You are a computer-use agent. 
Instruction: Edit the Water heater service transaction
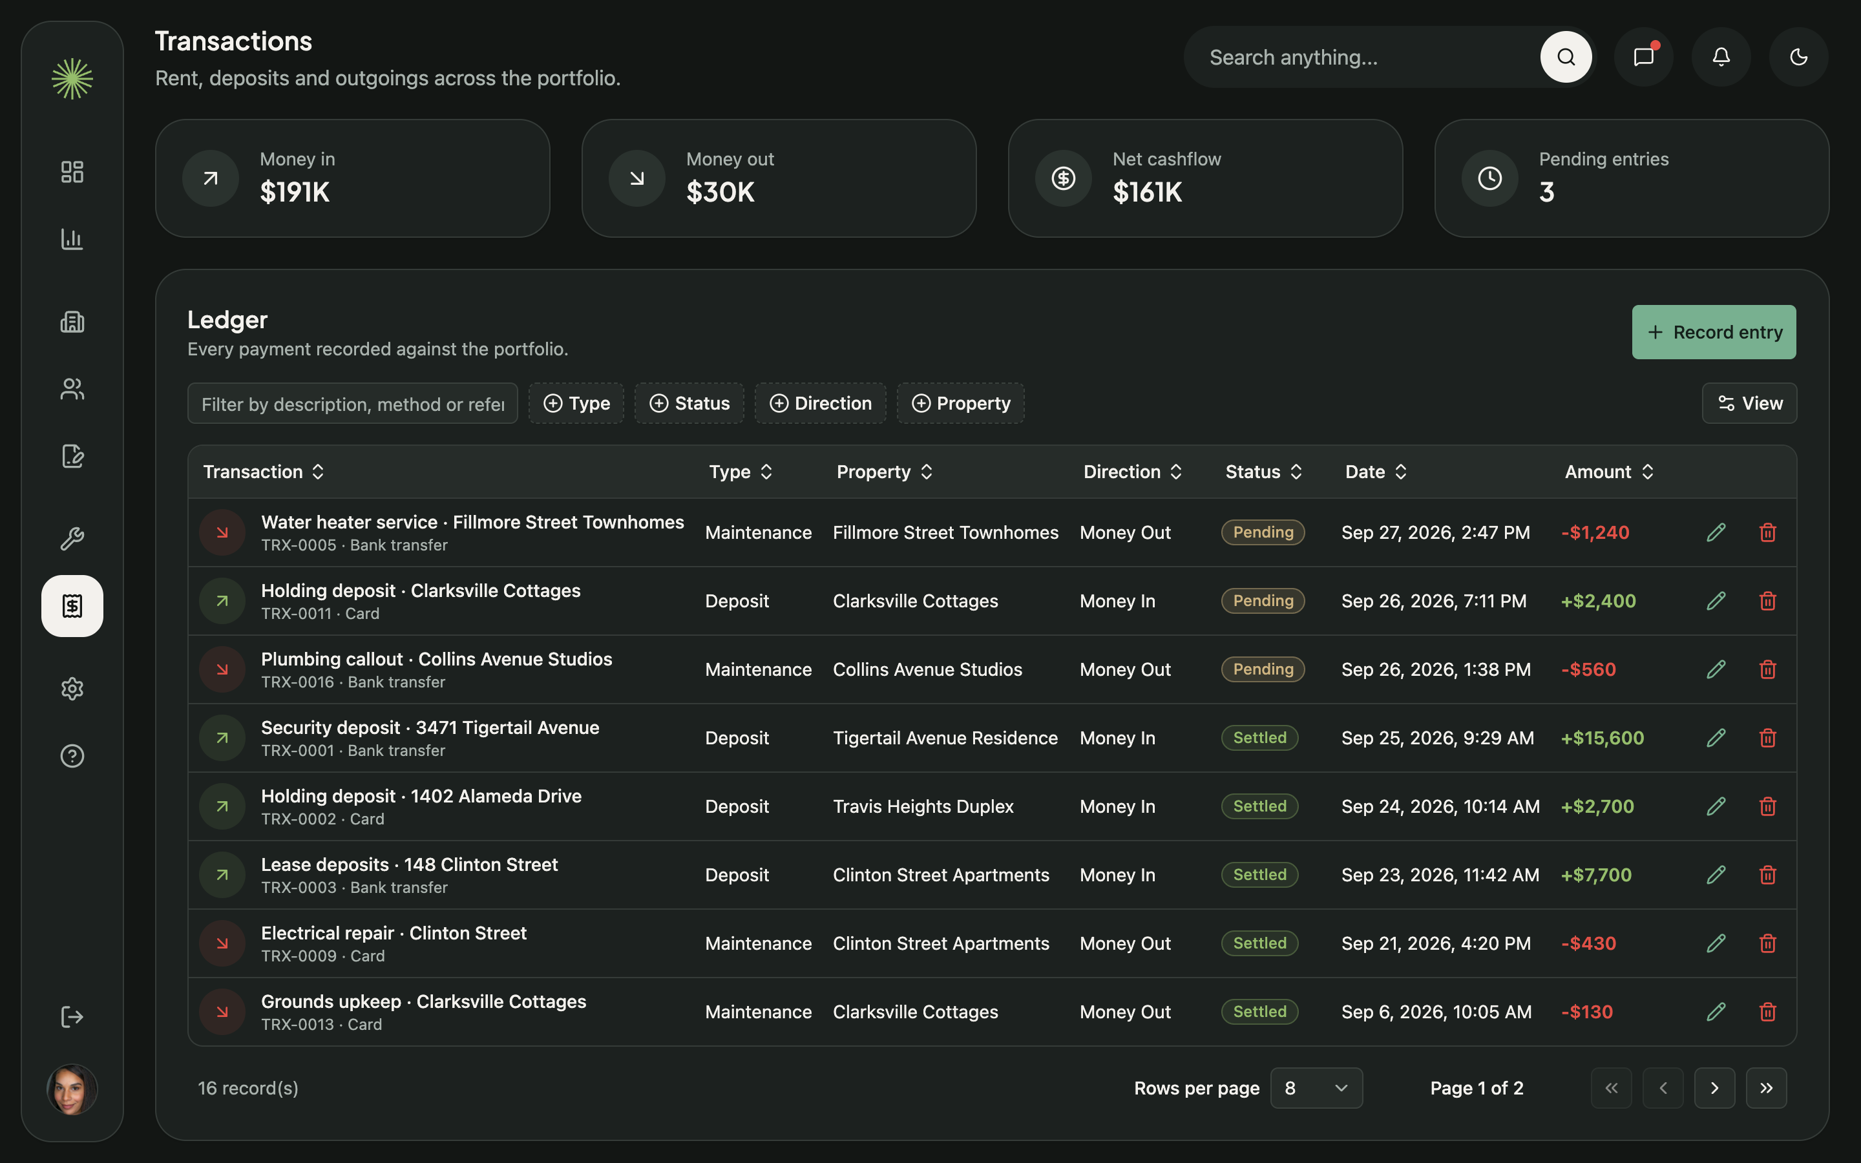click(x=1716, y=532)
